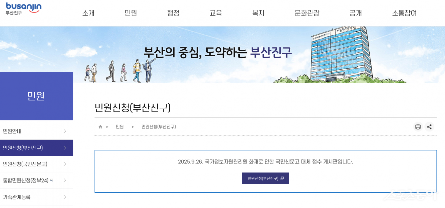The width and height of the screenshot is (445, 208).
Task: Click external link icon beside 통합민원신청(정부24)
Action: pos(51,181)
